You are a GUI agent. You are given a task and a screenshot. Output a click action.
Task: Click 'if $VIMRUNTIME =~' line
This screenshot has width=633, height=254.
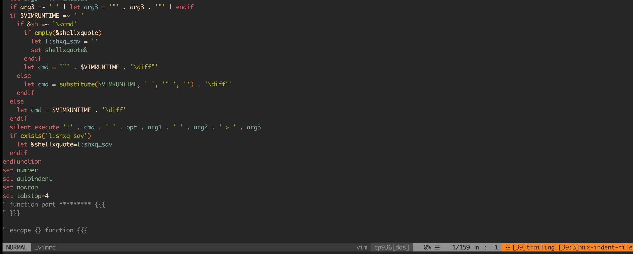coord(47,15)
